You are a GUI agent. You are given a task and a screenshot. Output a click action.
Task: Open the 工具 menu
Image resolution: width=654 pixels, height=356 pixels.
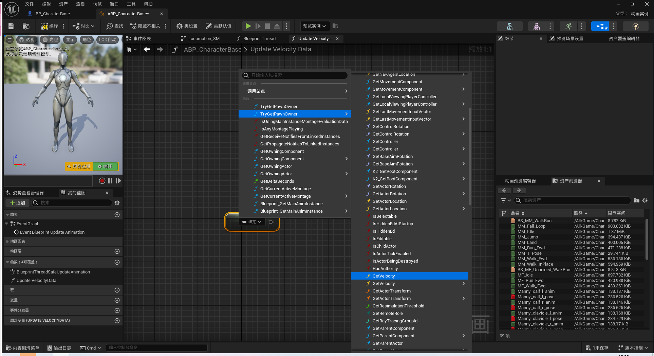click(131, 4)
